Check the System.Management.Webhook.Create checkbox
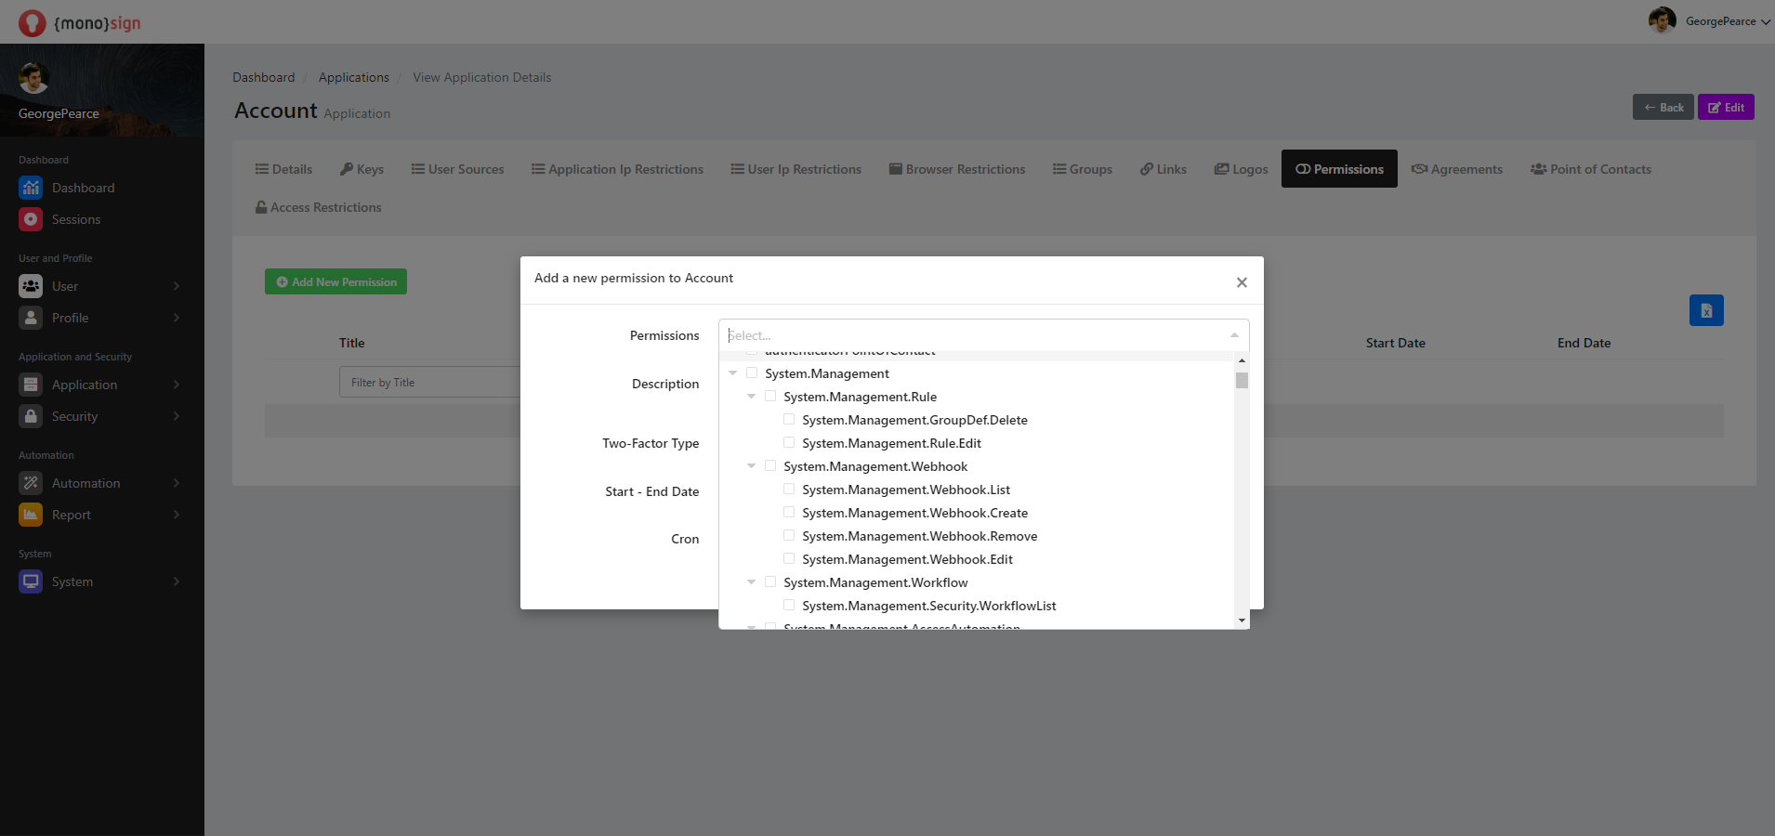The height and width of the screenshot is (836, 1775). (x=789, y=512)
